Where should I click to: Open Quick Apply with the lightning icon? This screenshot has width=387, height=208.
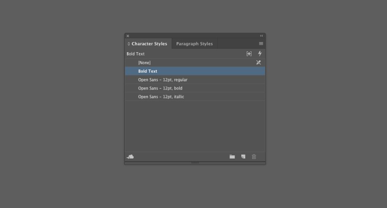click(x=260, y=54)
